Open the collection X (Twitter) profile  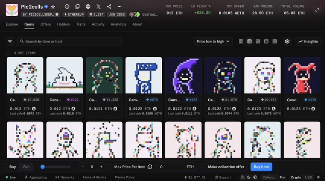[x=99, y=7]
